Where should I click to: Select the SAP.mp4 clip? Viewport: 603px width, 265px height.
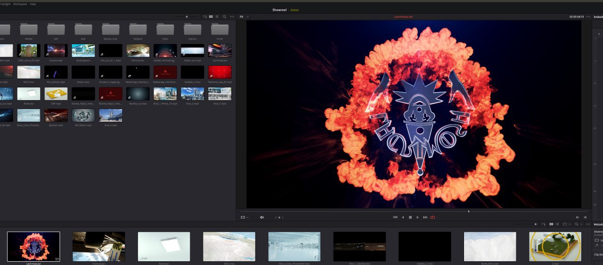pos(56,94)
